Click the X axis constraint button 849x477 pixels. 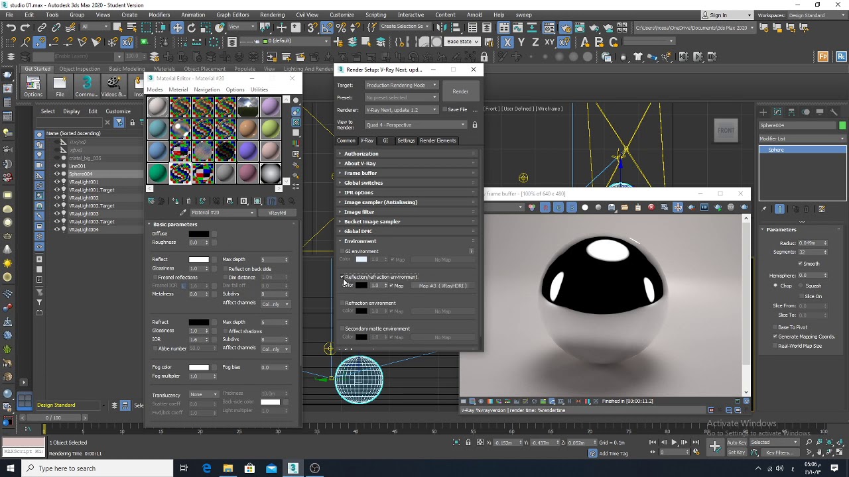point(507,42)
